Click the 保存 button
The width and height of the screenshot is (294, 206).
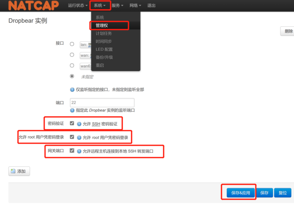[264, 193]
